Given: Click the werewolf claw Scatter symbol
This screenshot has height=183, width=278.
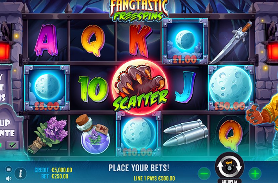Looking at the screenshot, I should pyautogui.click(x=140, y=87).
